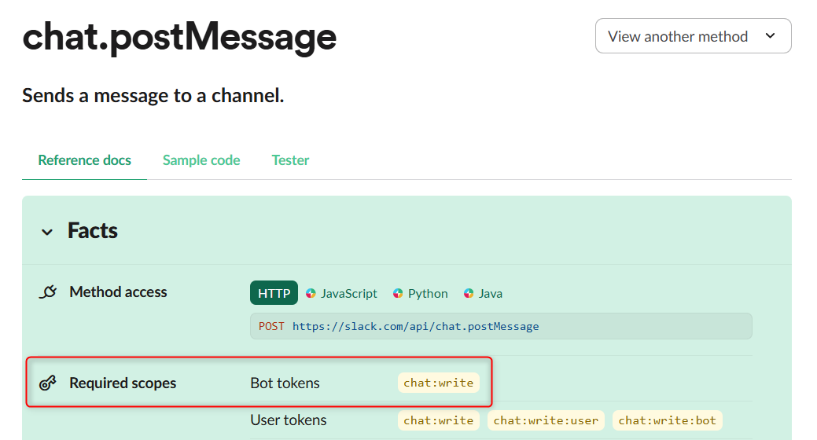Click the User tokens label
817x440 pixels.
(289, 420)
